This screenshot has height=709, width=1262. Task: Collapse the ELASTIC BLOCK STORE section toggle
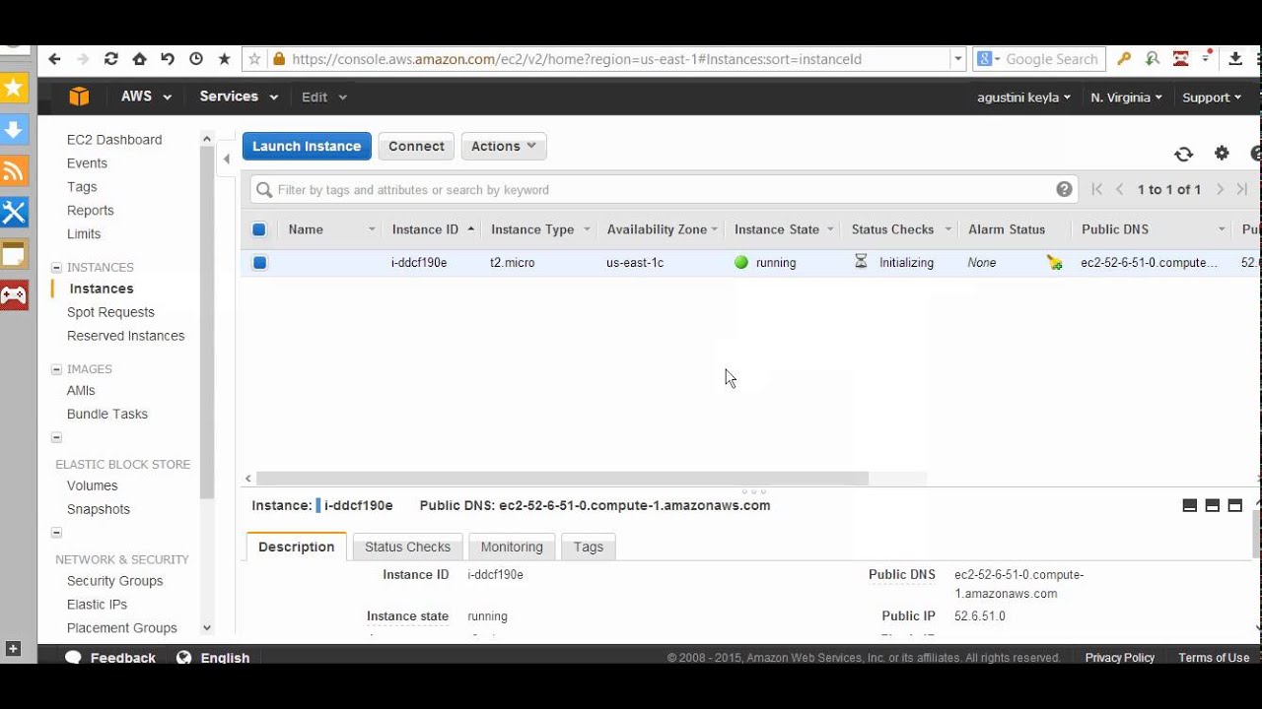56,437
